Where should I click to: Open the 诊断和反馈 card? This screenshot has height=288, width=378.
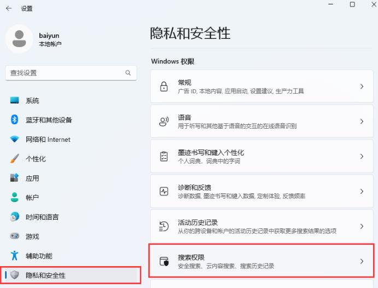point(262,191)
